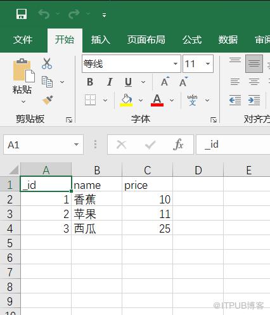Select the cell containing price
270x315 pixels.
(148, 184)
